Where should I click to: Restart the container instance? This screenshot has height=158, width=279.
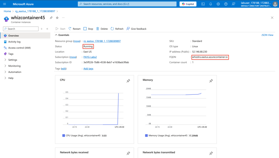click(74, 29)
